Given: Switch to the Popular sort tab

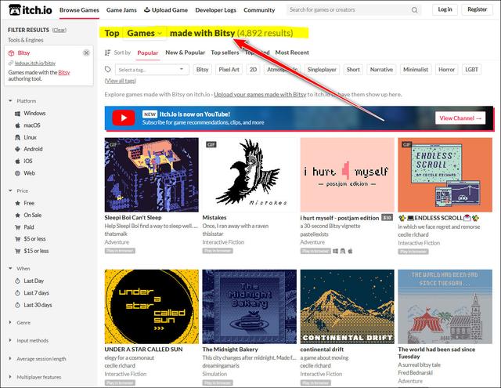Looking at the screenshot, I should coord(148,53).
